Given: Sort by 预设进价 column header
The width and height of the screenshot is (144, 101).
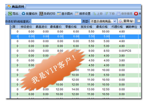Looking at the screenshot, I should 26,27.
